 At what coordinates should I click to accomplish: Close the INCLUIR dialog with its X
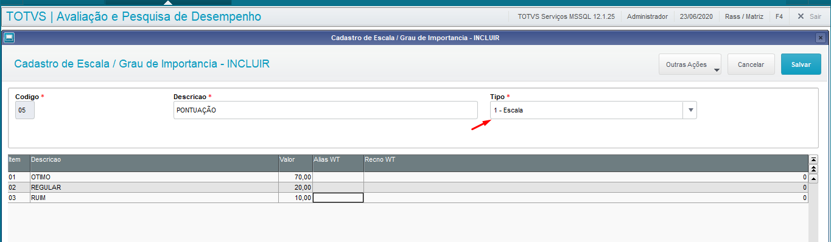[820, 38]
